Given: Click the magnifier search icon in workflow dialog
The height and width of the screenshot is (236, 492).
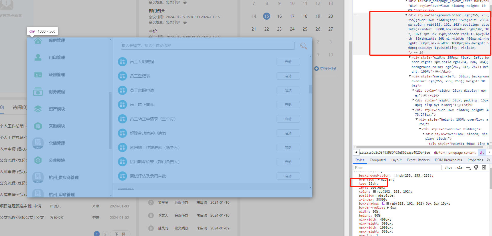Looking at the screenshot, I should click(303, 46).
